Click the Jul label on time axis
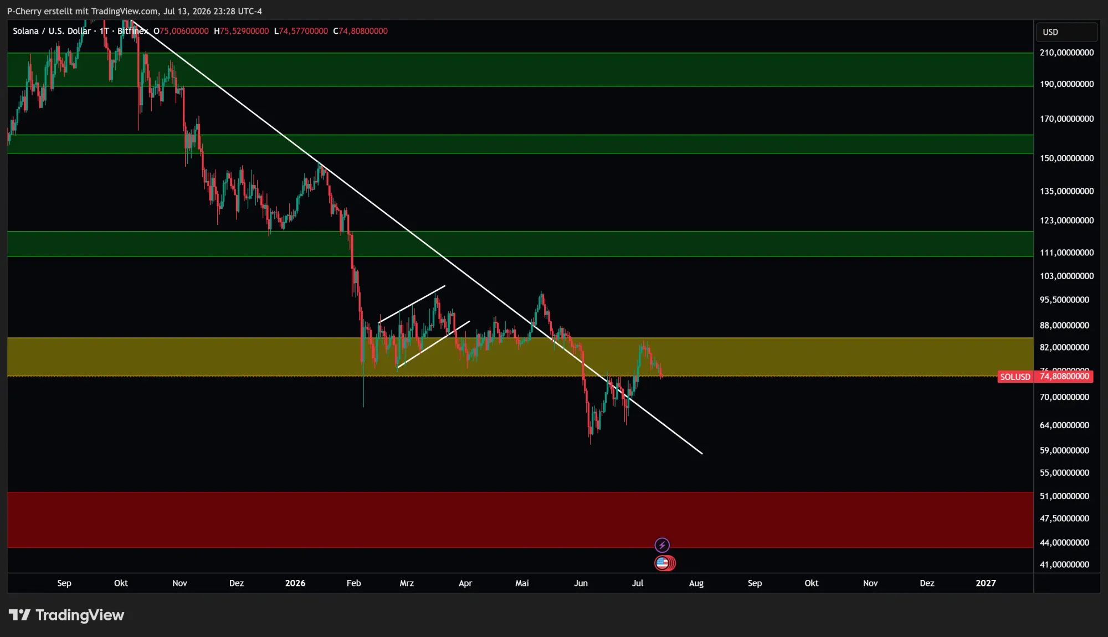The image size is (1108, 637). click(x=638, y=583)
